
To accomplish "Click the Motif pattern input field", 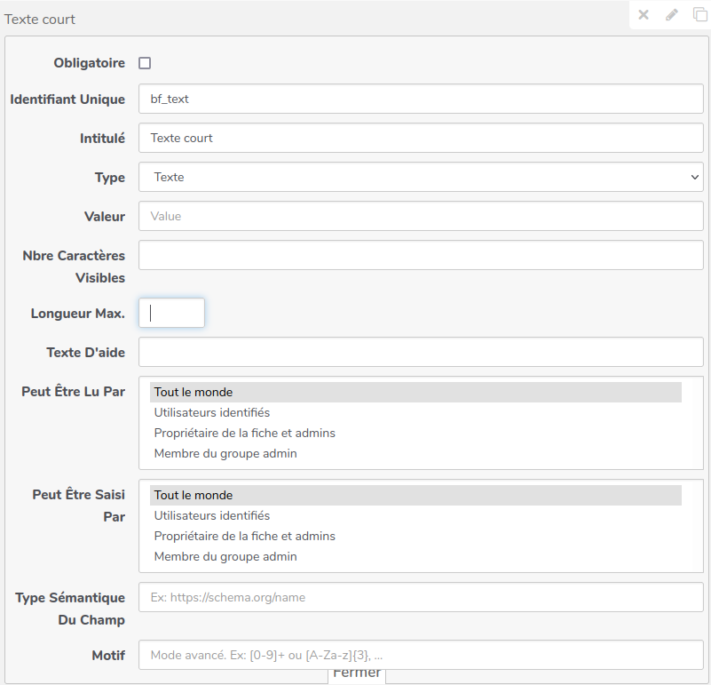I will coord(421,655).
